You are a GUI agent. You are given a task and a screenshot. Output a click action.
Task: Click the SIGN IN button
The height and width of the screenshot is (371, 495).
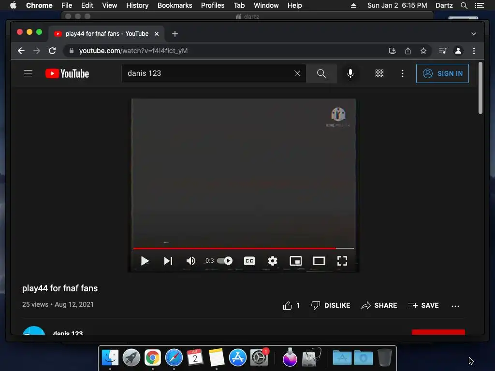click(443, 73)
